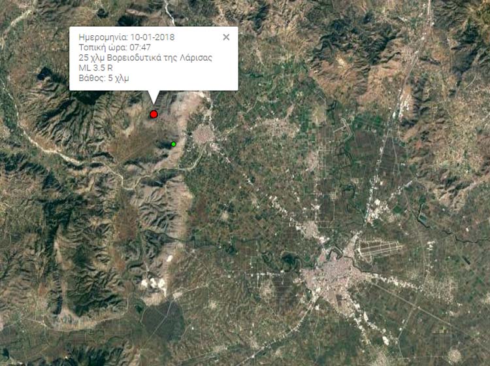This screenshot has height=366, width=490.
Task: Click the circular town east of green marker
Action: coord(203,135)
